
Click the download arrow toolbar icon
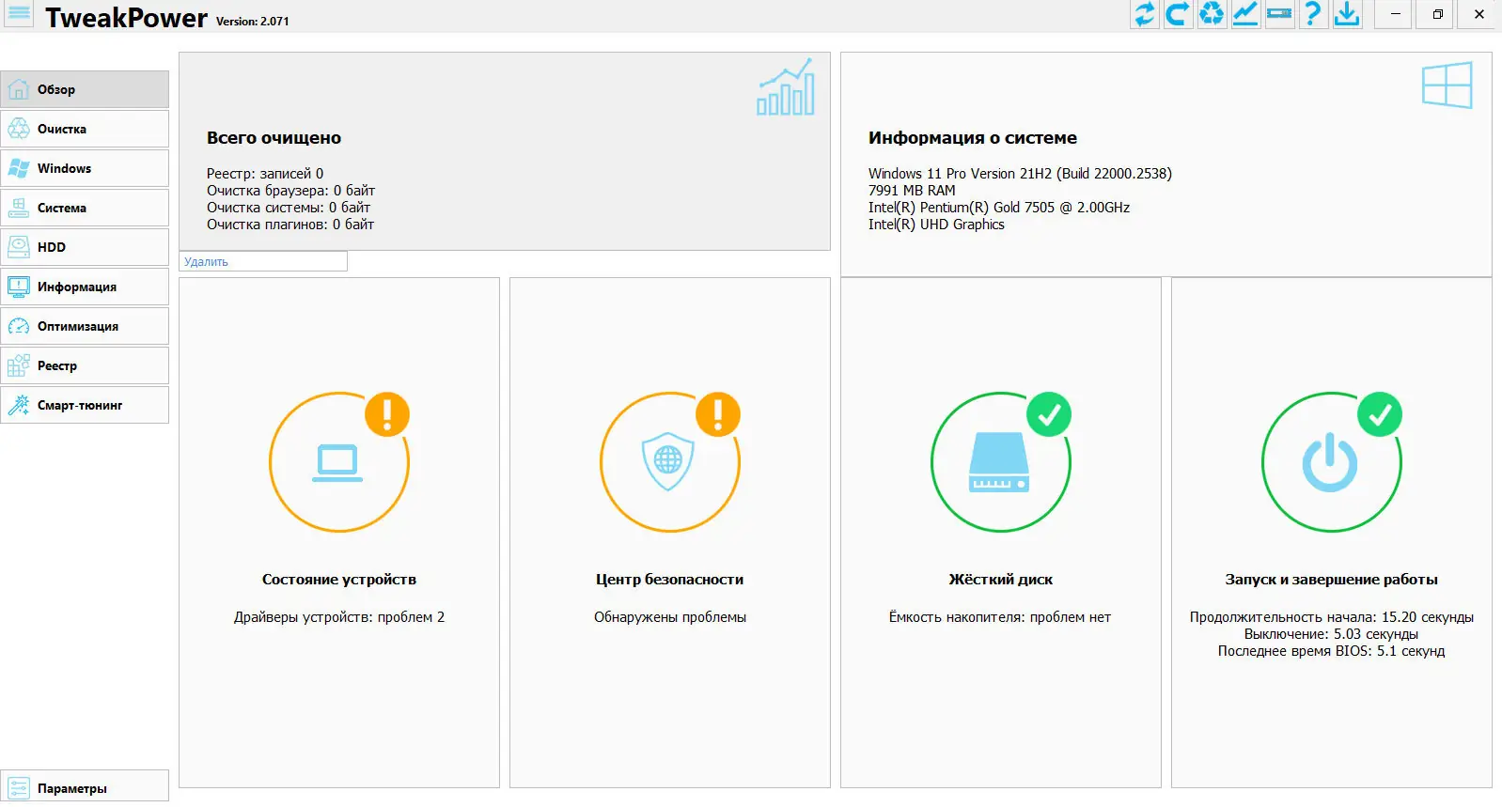1348,14
